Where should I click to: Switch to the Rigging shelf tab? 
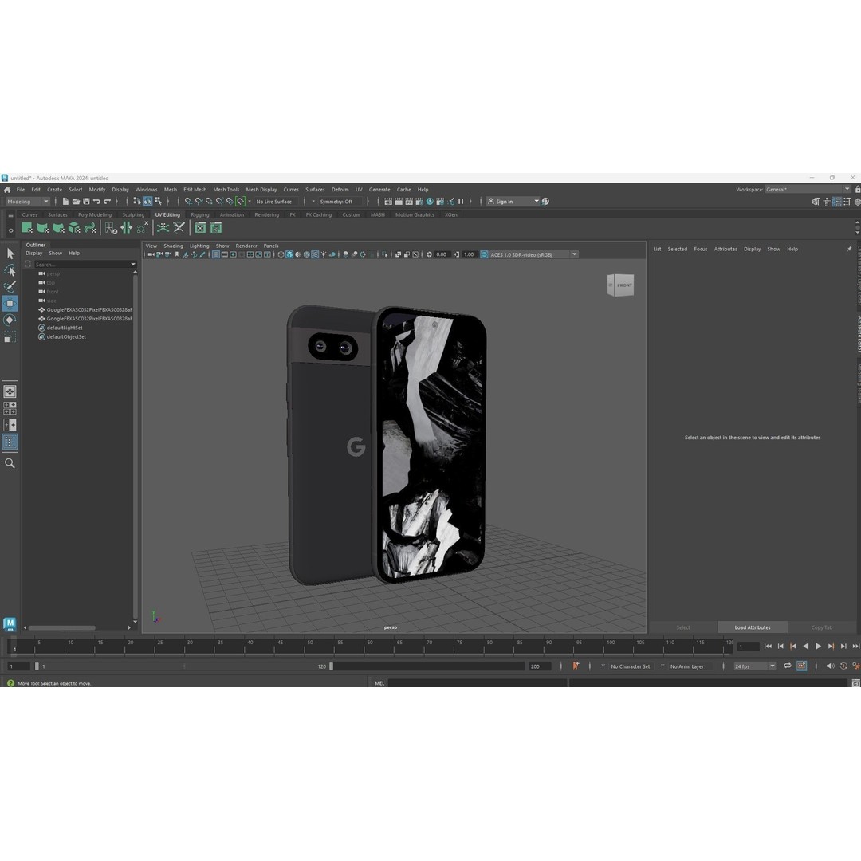tap(200, 214)
